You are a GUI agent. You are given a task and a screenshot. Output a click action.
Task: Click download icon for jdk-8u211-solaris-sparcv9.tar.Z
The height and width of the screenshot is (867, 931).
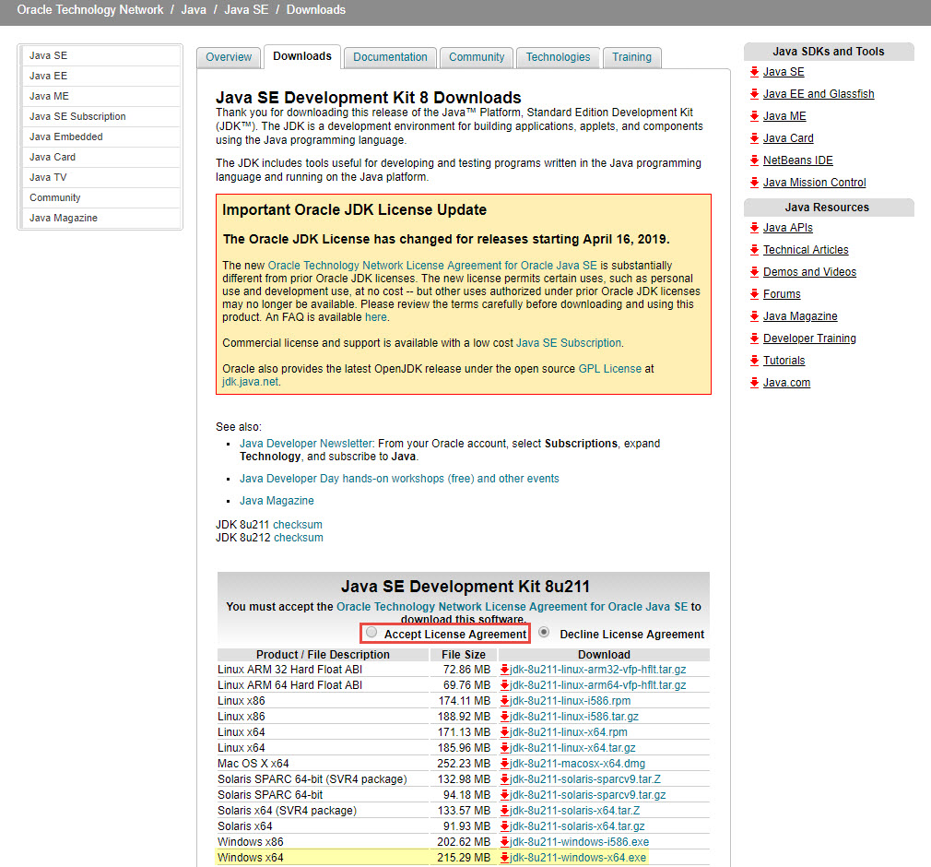pos(505,779)
